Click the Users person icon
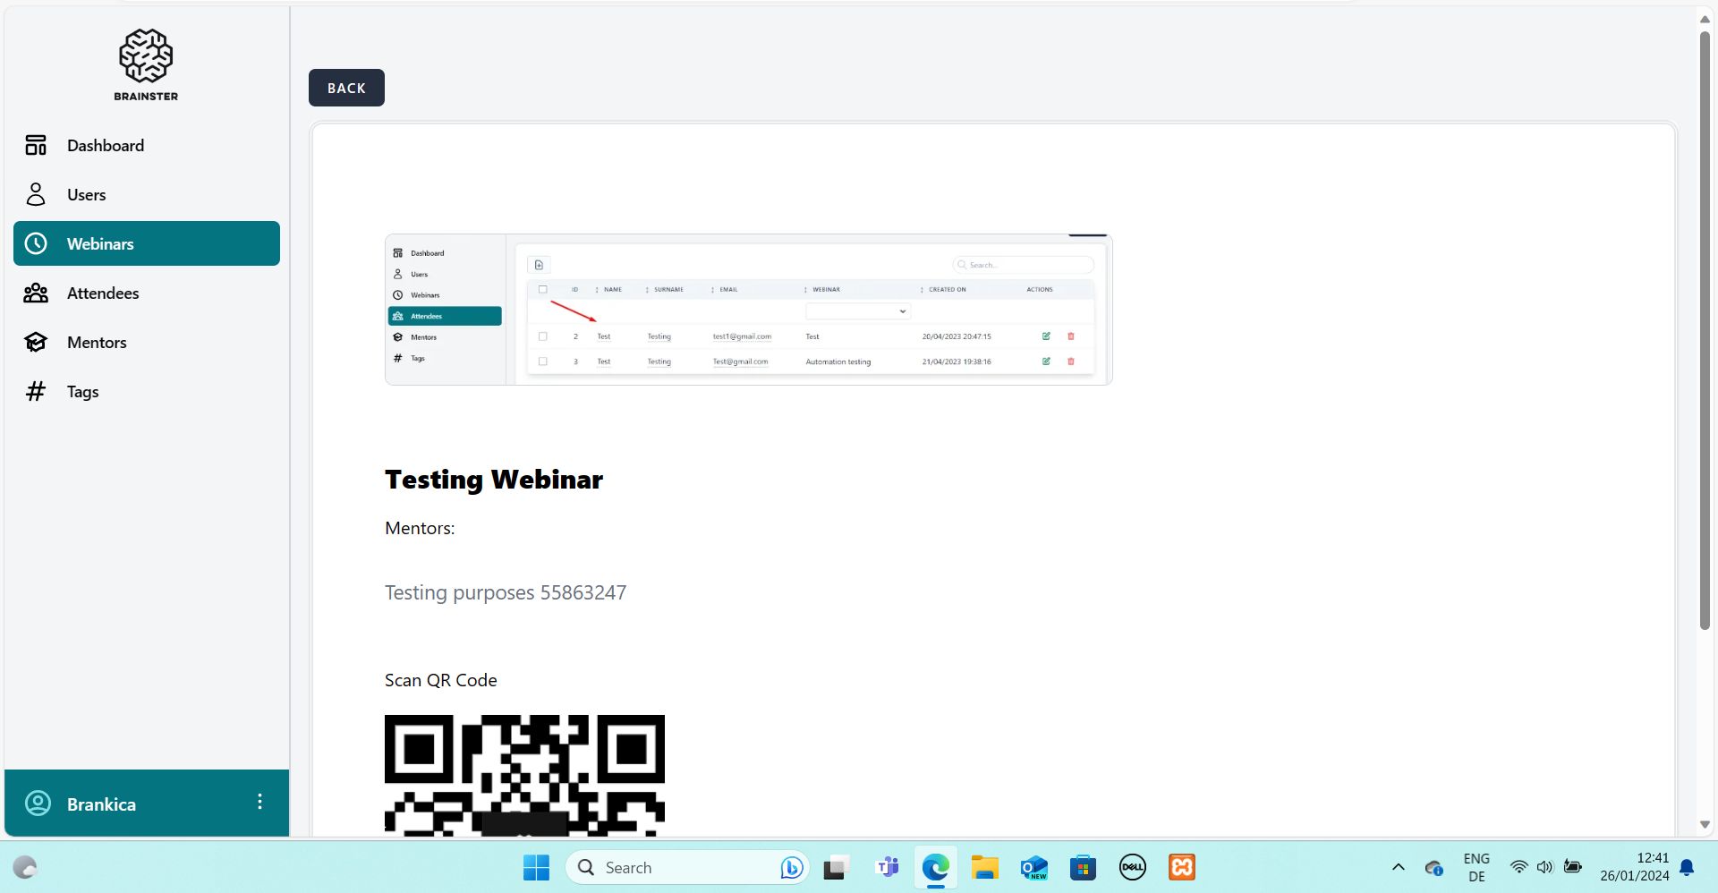This screenshot has height=893, width=1718. tap(36, 194)
